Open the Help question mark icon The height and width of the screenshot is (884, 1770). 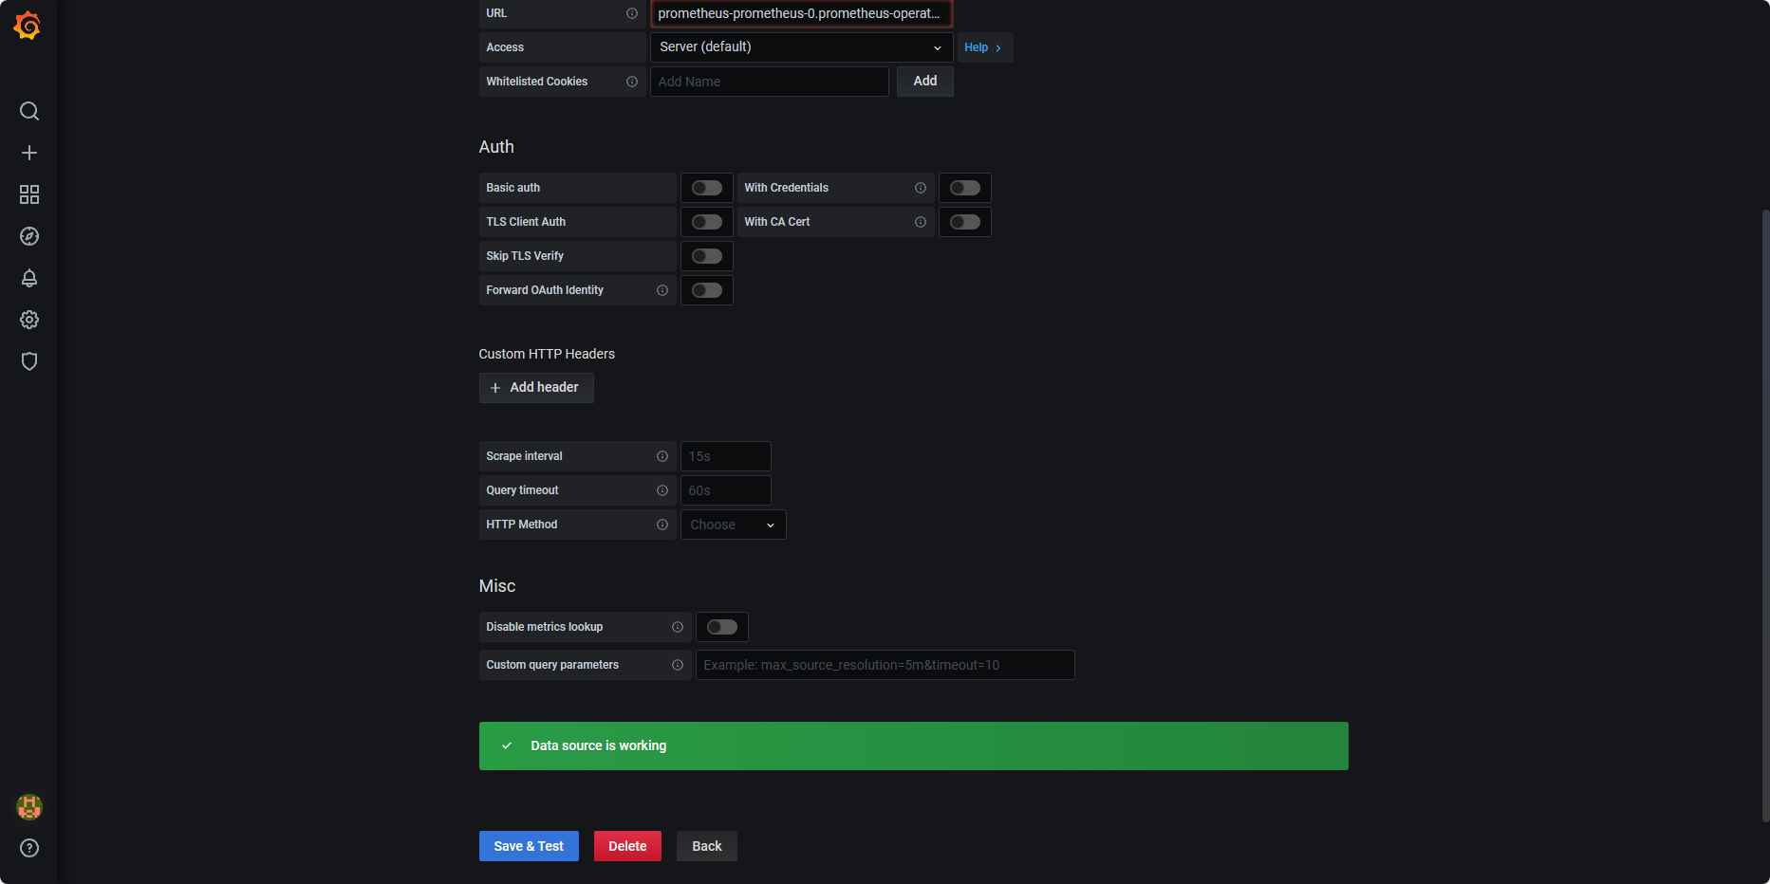pyautogui.click(x=29, y=848)
